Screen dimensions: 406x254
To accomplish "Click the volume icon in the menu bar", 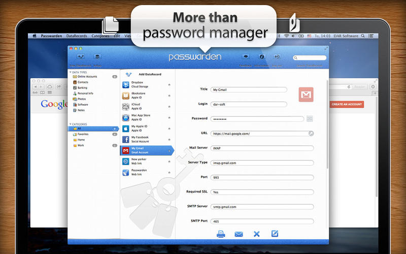I will tap(293, 36).
